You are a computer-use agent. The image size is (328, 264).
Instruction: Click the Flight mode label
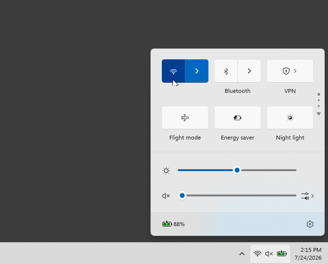click(x=185, y=138)
